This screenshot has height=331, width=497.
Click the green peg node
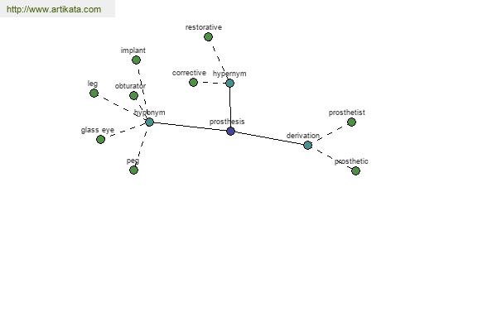tap(133, 170)
